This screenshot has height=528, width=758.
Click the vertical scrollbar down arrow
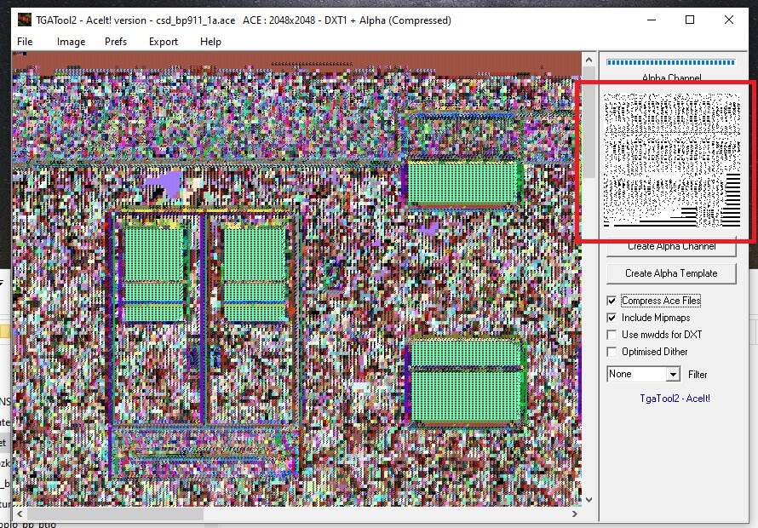[x=588, y=499]
